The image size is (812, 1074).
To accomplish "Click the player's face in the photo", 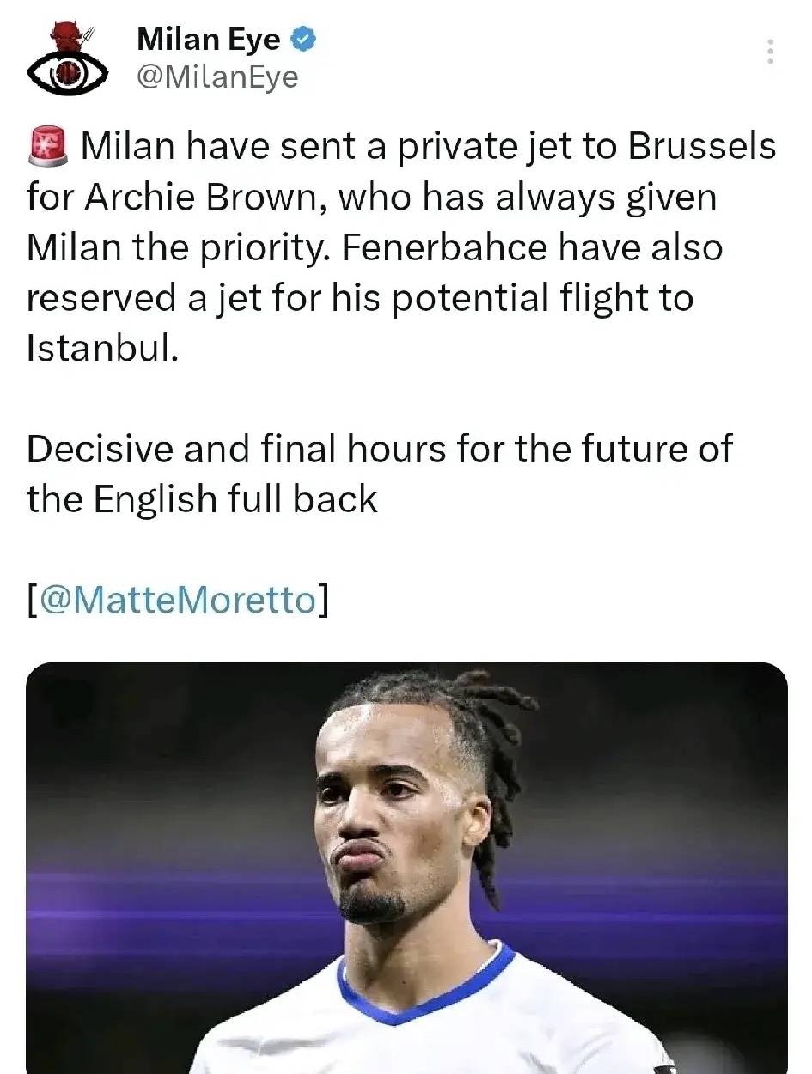I will click(391, 816).
